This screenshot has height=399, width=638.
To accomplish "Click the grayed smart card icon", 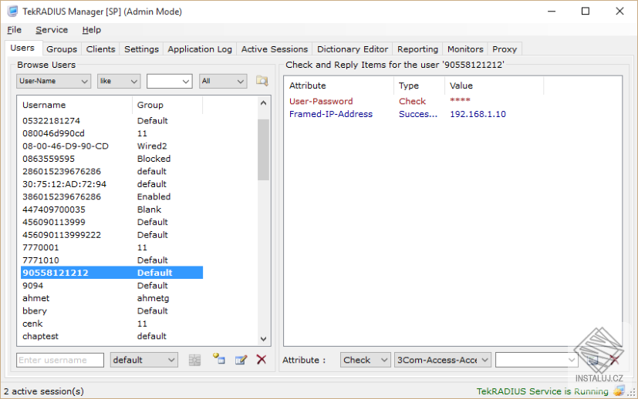I will coord(195,360).
